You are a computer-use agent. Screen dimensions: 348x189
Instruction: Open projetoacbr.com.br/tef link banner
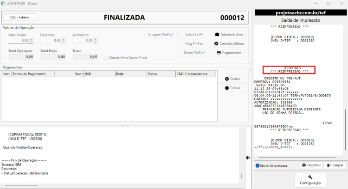[301, 13]
